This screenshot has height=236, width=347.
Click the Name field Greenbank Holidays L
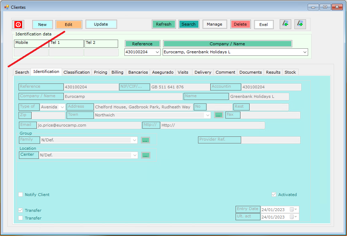coord(259,96)
